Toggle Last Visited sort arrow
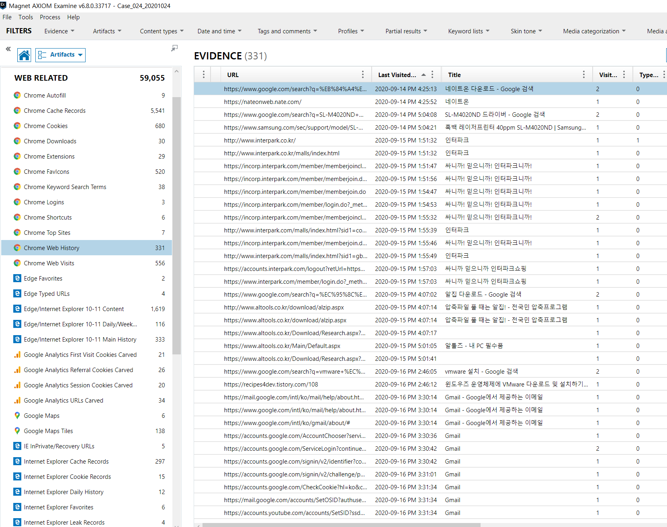The width and height of the screenshot is (667, 527). pyautogui.click(x=424, y=75)
